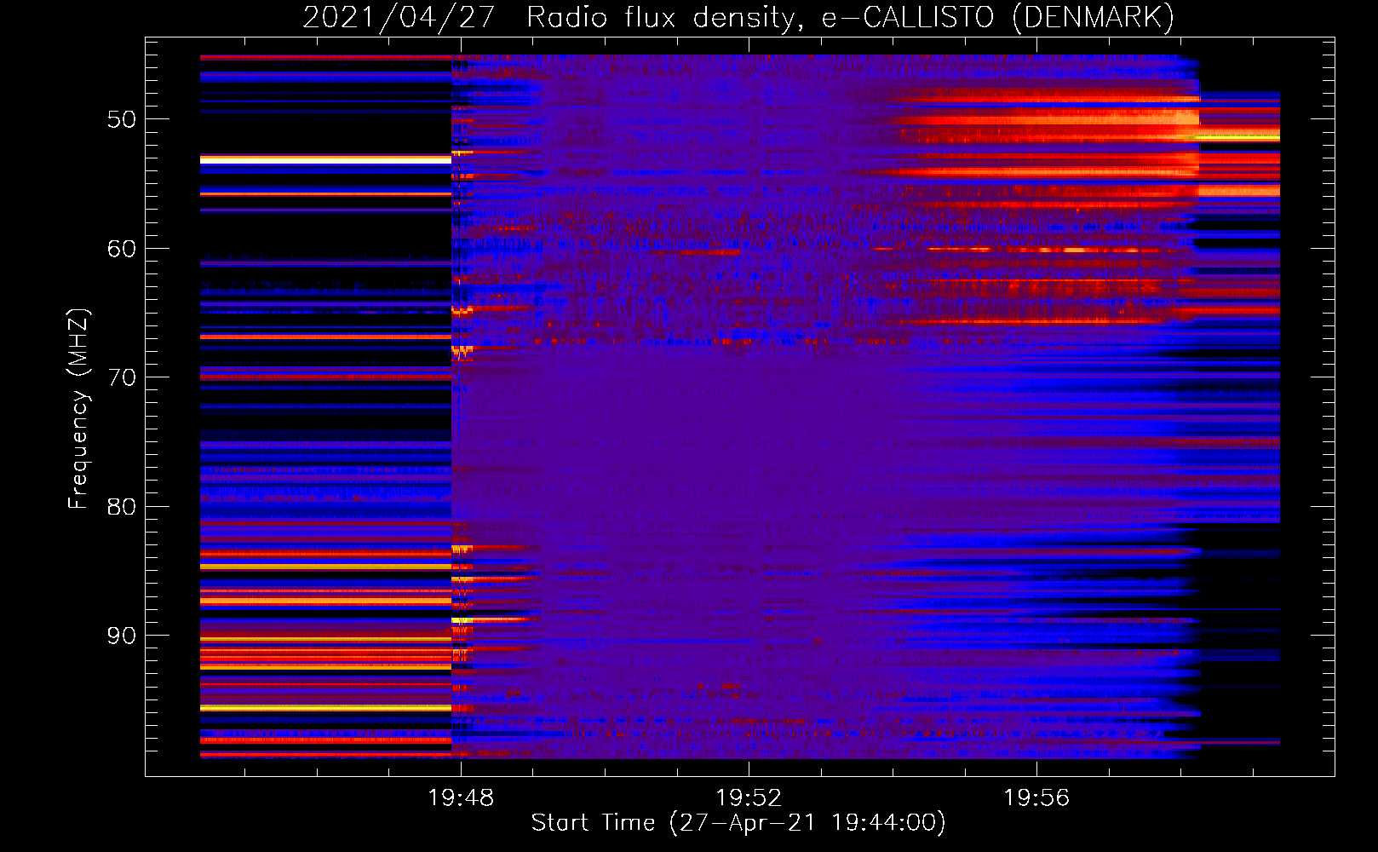This screenshot has height=852, width=1378.
Task: Click the 'Frequency (MHZ)' axis label
Action: tap(78, 409)
